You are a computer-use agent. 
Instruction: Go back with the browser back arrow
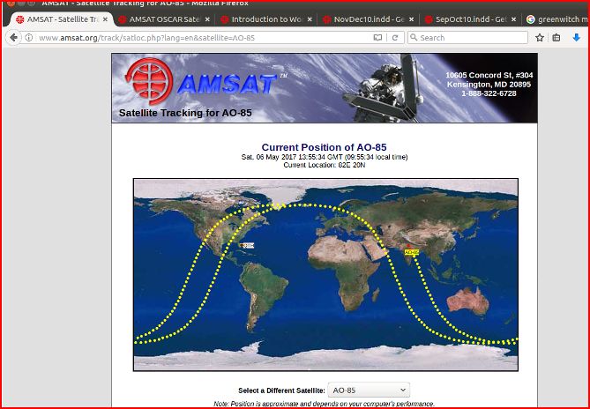[13, 38]
